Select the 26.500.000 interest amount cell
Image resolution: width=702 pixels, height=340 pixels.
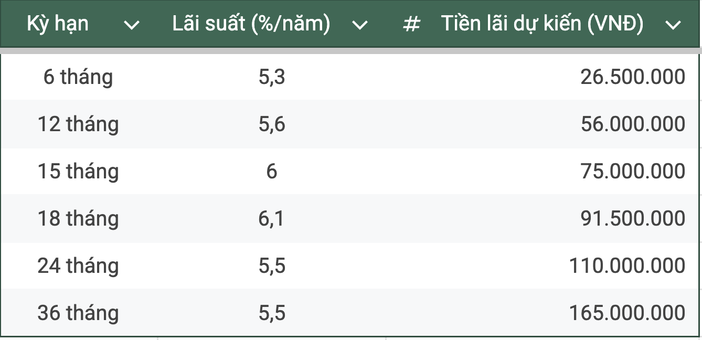point(632,77)
